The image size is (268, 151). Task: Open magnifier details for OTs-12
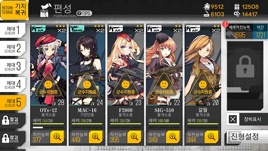tap(57, 137)
